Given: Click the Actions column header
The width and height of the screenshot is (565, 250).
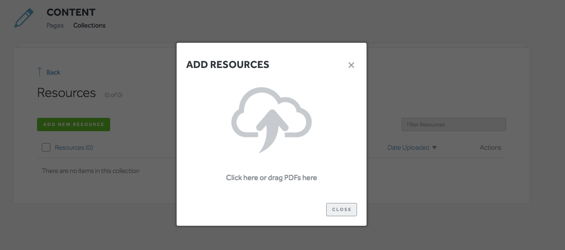Looking at the screenshot, I should [490, 147].
